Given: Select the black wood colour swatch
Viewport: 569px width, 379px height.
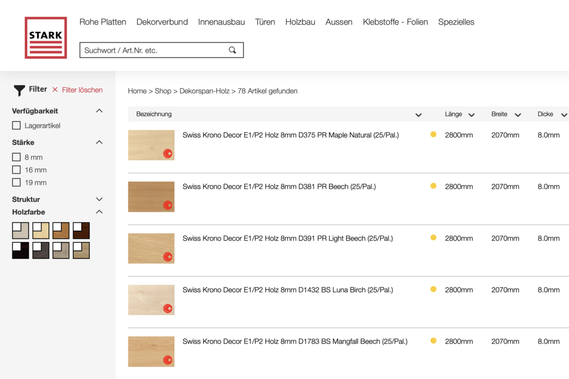Looking at the screenshot, I should tap(20, 250).
